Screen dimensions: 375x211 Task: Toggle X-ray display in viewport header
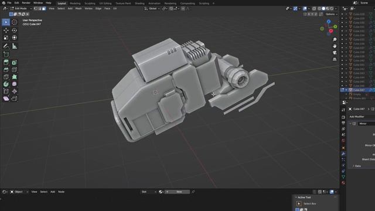(x=314, y=8)
